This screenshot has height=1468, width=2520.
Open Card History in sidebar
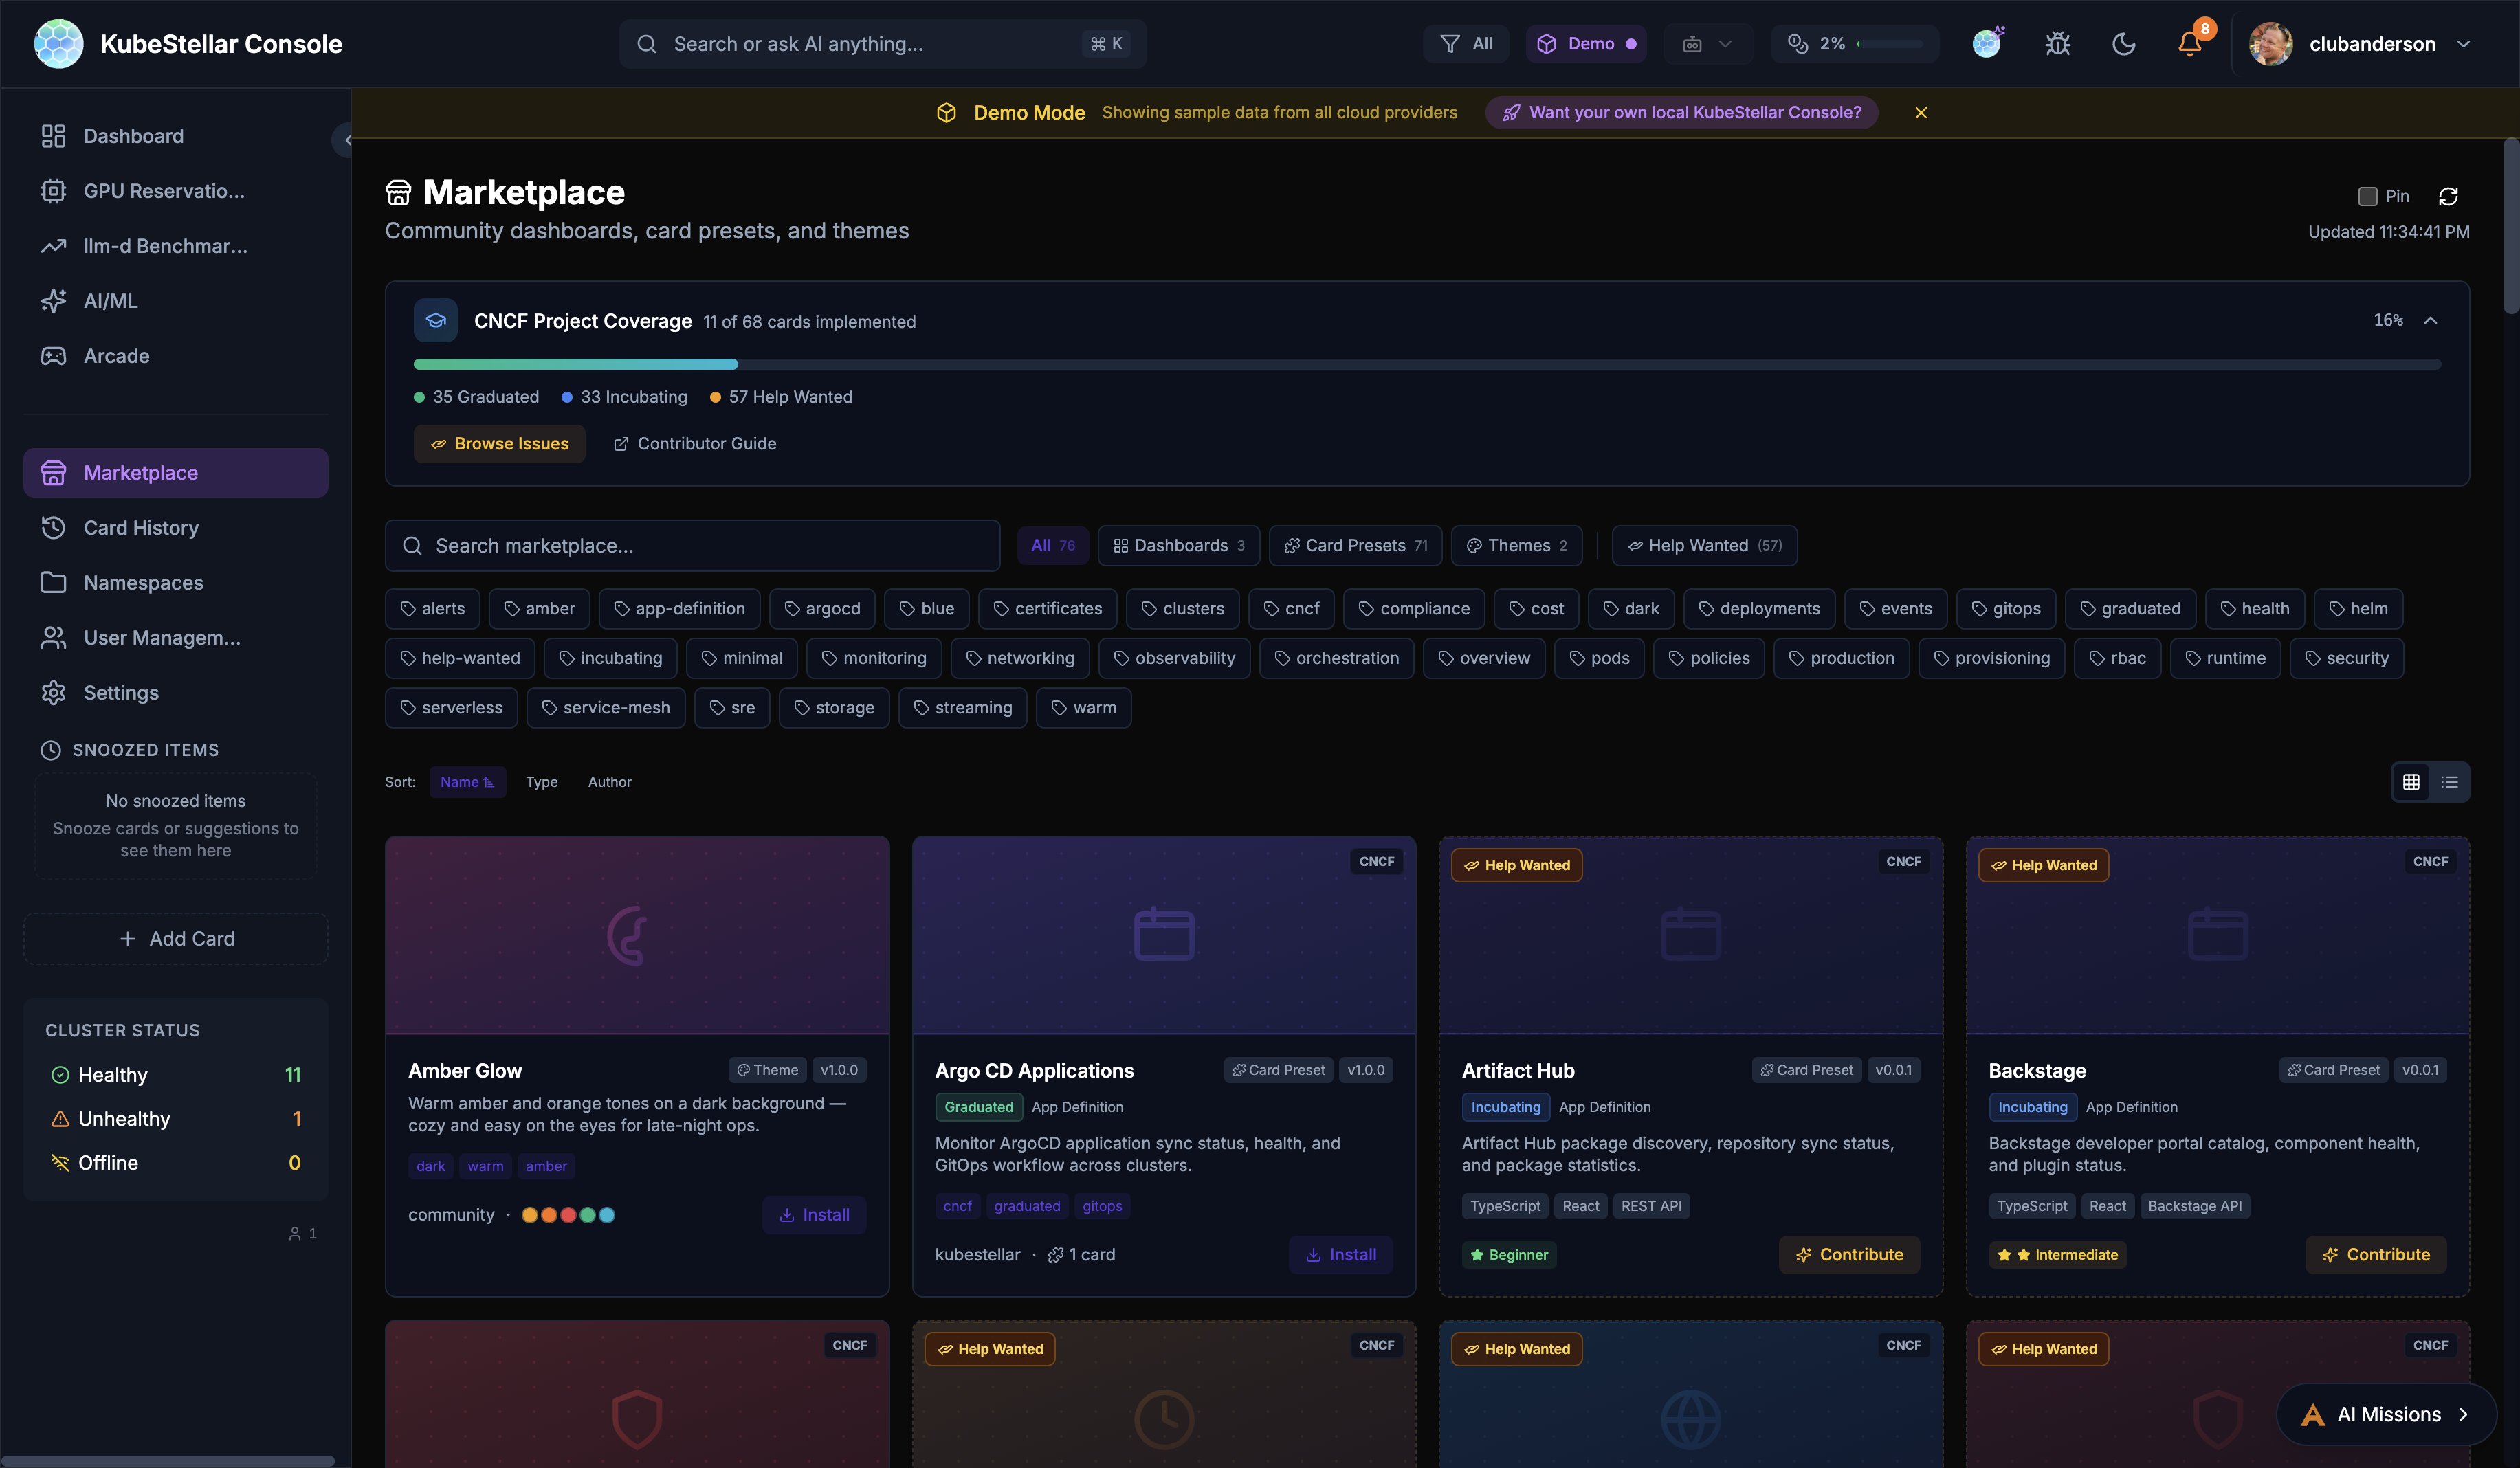click(x=141, y=527)
